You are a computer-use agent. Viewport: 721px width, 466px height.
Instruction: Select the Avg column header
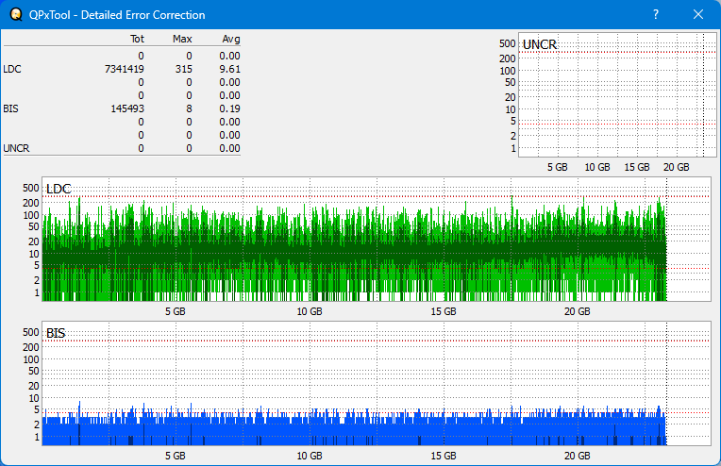(x=230, y=40)
